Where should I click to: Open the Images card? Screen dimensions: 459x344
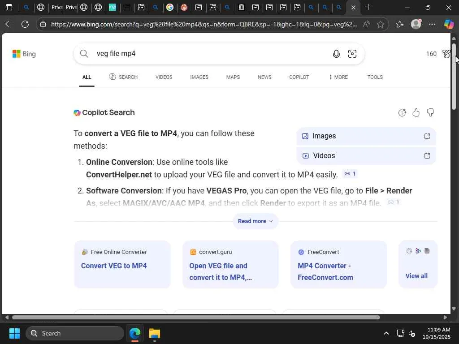tap(366, 136)
